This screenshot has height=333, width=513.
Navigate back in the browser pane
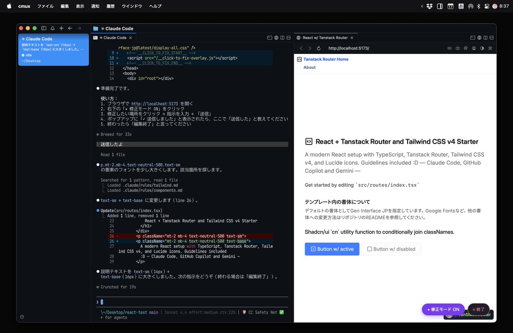click(301, 48)
